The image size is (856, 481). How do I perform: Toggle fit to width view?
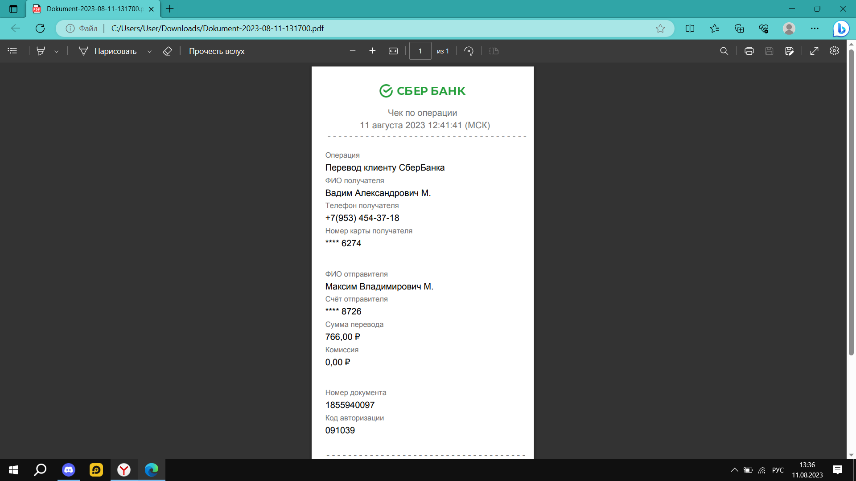[x=393, y=51]
